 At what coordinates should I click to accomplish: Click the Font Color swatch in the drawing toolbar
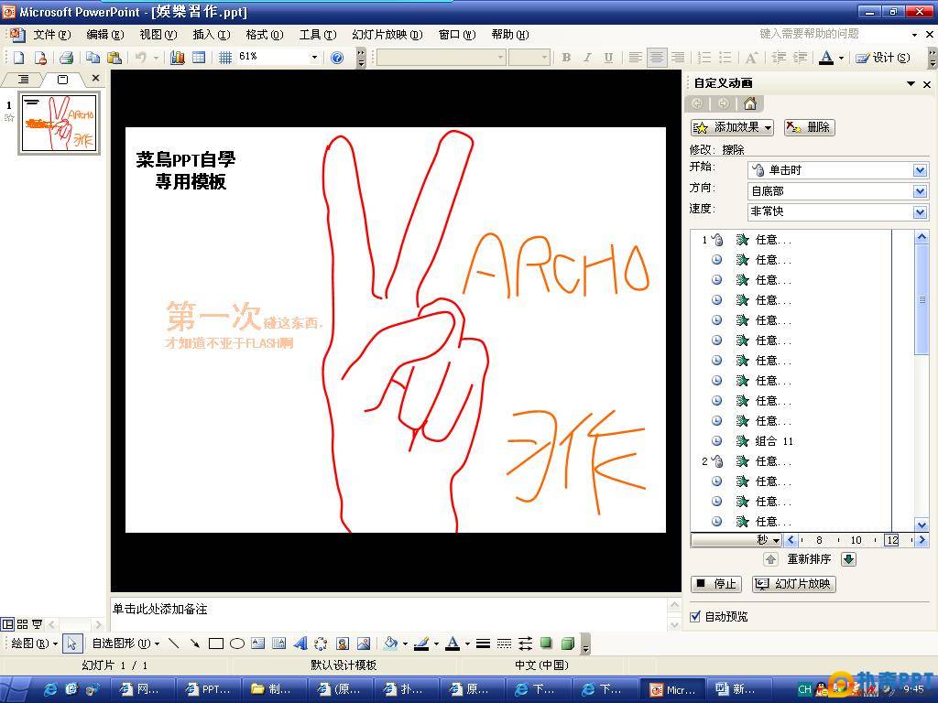coord(453,644)
